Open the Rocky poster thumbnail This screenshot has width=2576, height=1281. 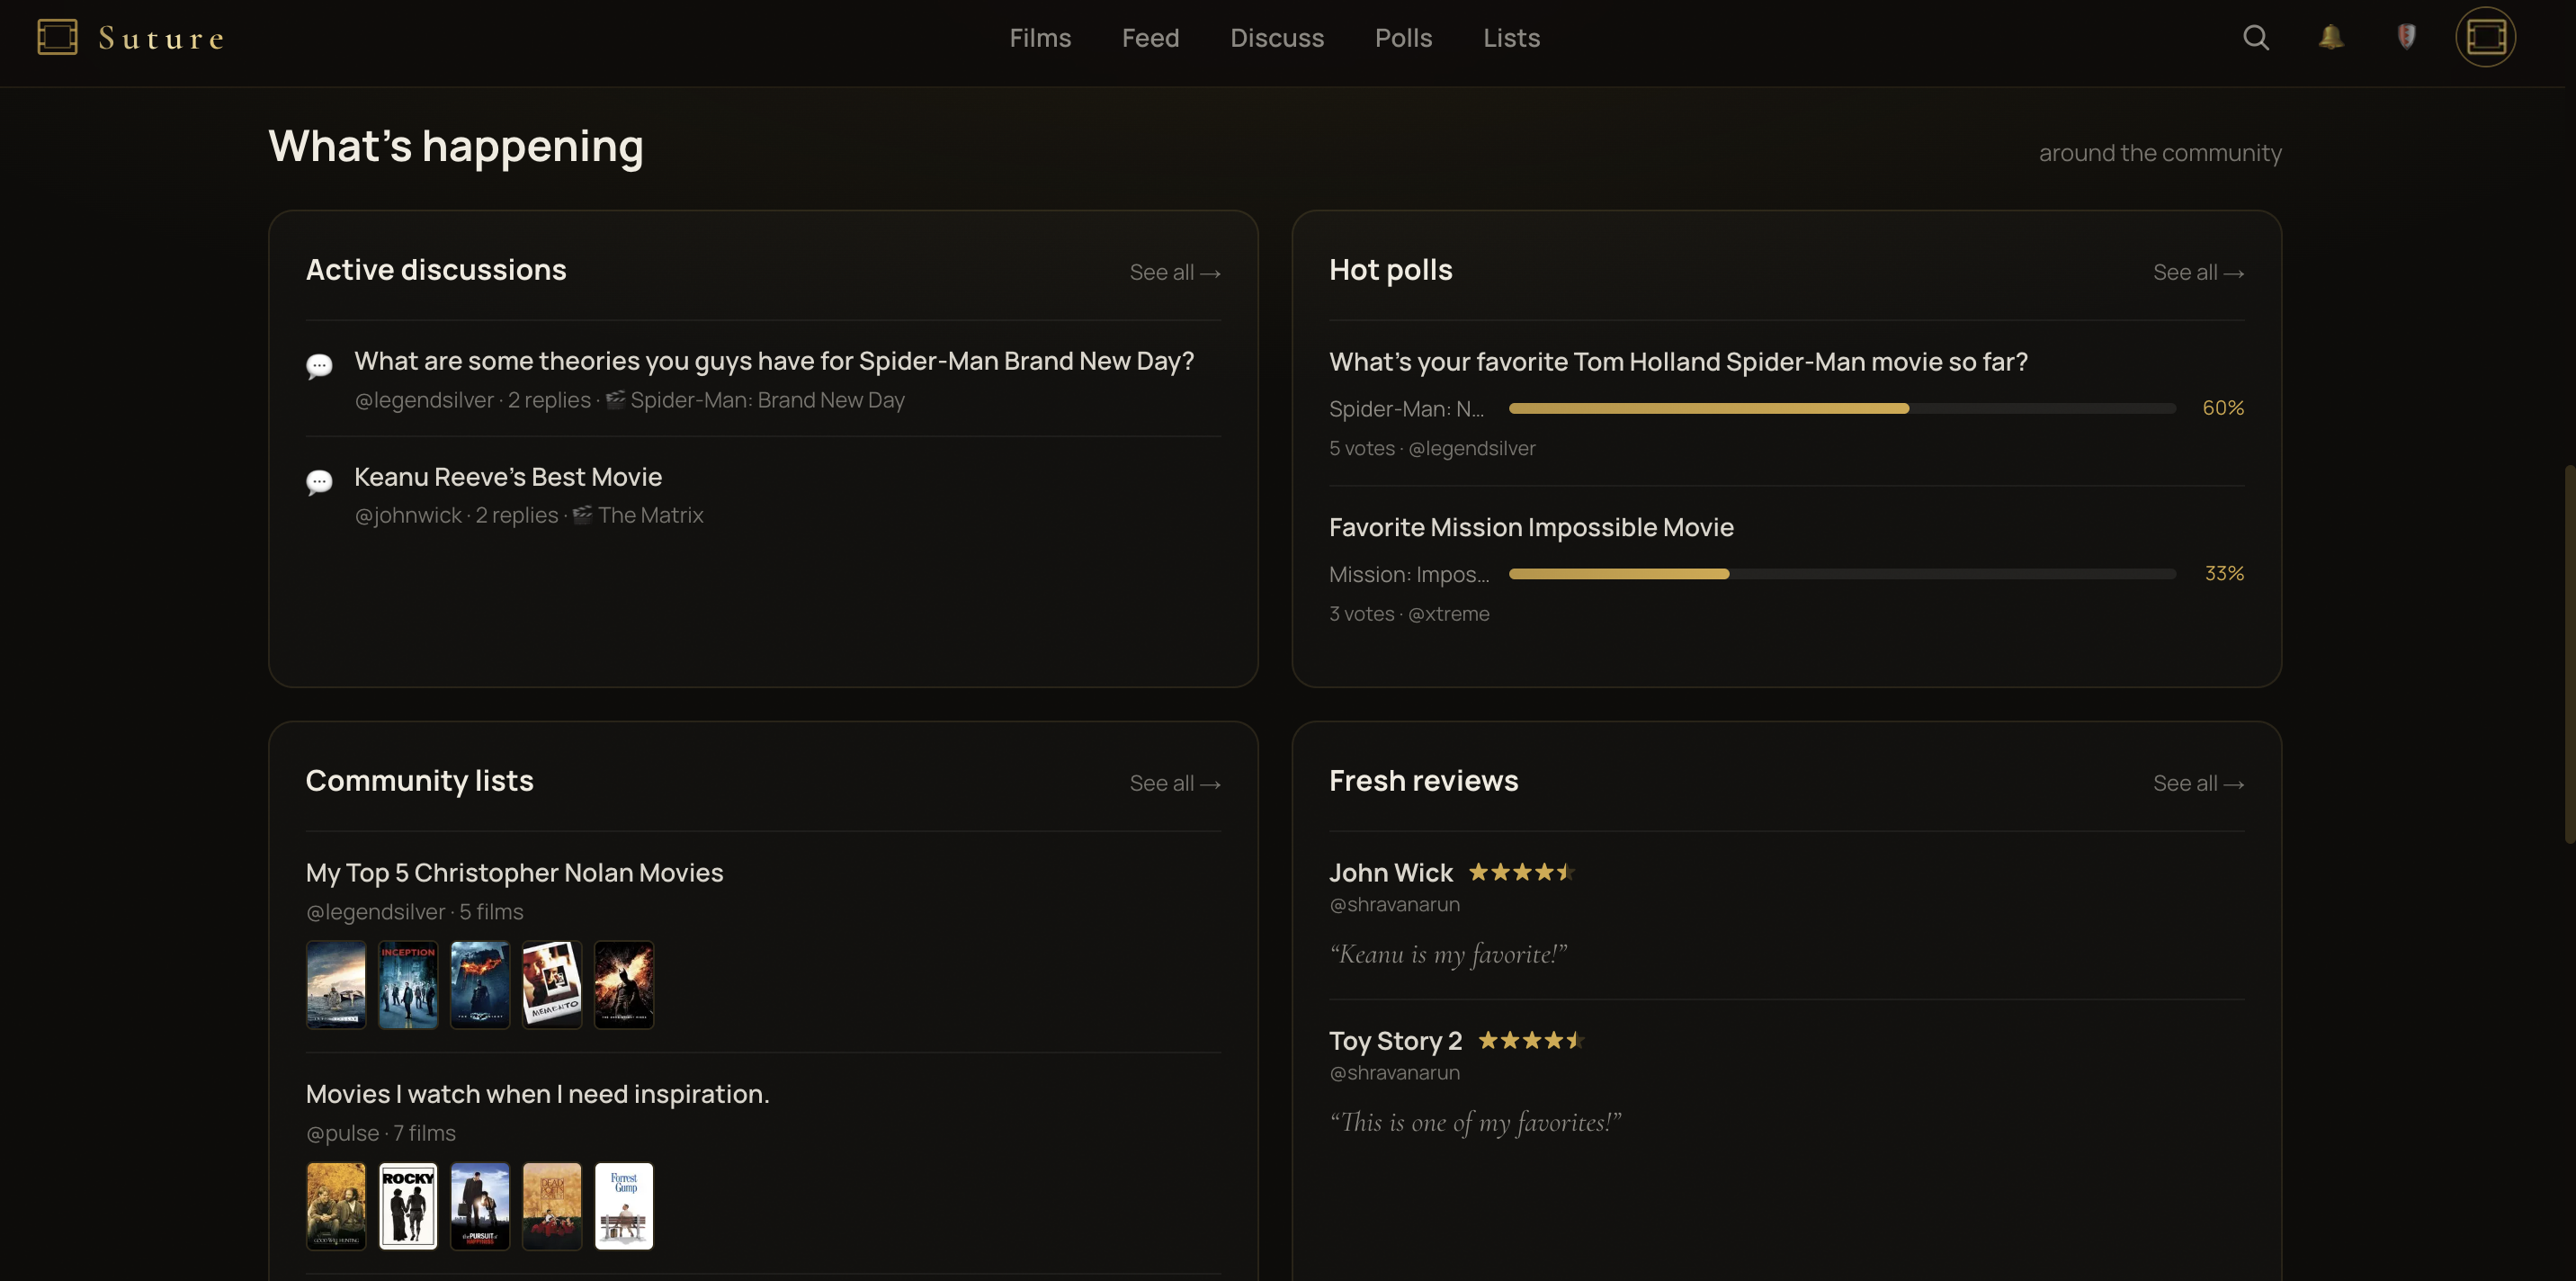[408, 1205]
